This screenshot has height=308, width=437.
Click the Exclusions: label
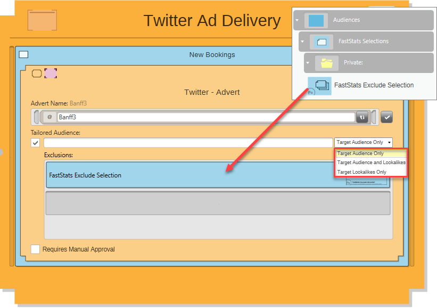59,155
